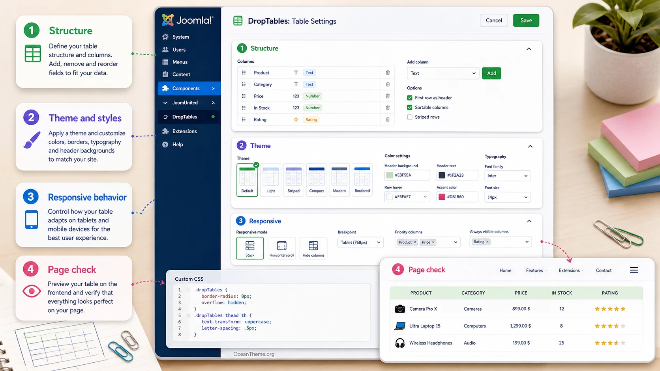The height and width of the screenshot is (371, 660).
Task: Click the text type icon in the Product row
Action: click(296, 73)
